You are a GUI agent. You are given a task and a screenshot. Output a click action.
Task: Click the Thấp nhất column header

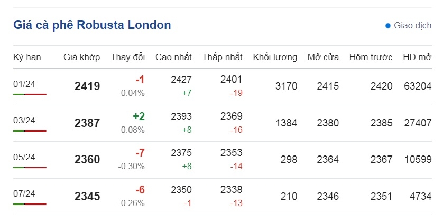point(223,57)
